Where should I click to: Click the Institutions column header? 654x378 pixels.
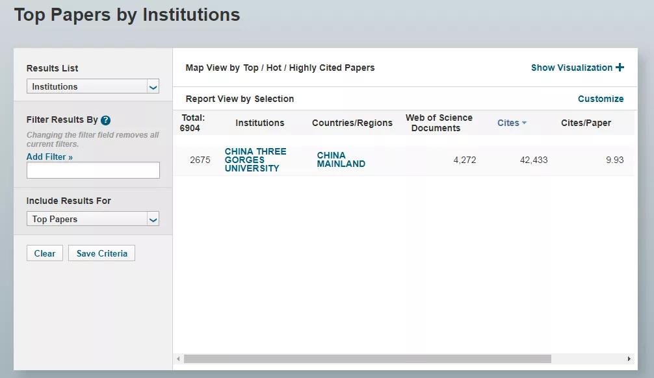(x=259, y=123)
